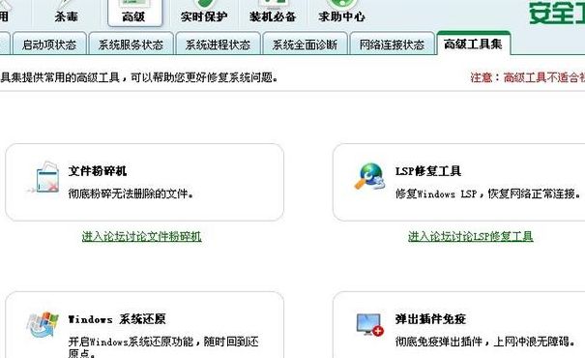585x358 pixels.
Task: Click the 弹出插件免疫 monitor icon
Action: click(369, 324)
